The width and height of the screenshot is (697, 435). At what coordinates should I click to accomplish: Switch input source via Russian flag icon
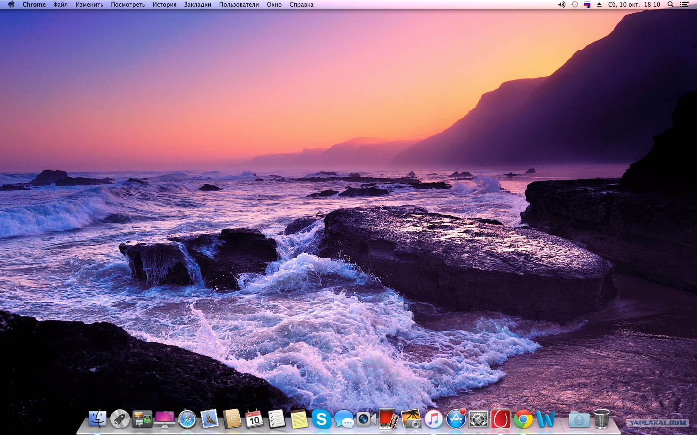587,5
